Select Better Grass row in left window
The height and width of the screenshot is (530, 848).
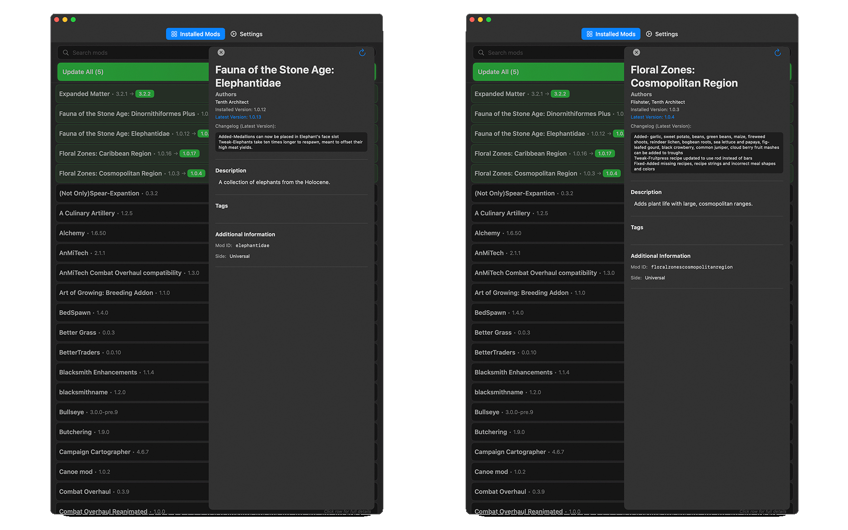click(x=132, y=333)
